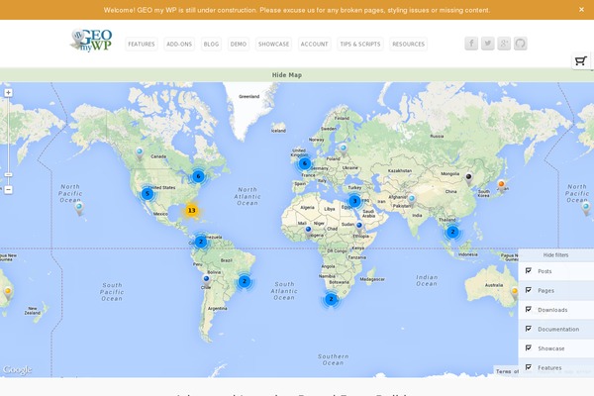Screen dimensions: 594x396
Task: Open the Add-ons menu
Action: click(179, 45)
